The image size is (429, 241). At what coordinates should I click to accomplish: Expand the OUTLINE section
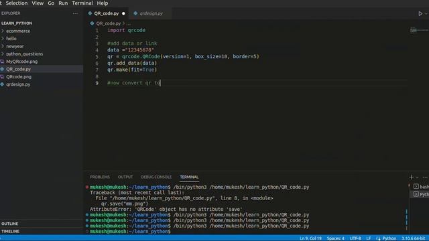[x=9, y=224]
